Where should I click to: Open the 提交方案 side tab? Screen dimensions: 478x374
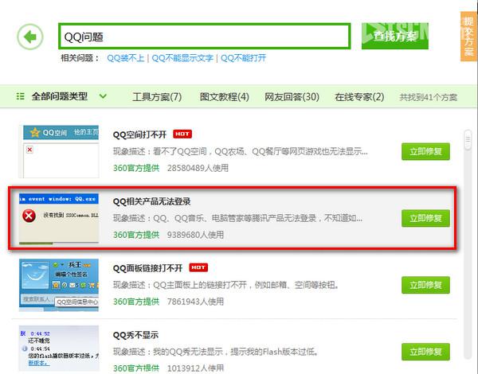(x=468, y=37)
